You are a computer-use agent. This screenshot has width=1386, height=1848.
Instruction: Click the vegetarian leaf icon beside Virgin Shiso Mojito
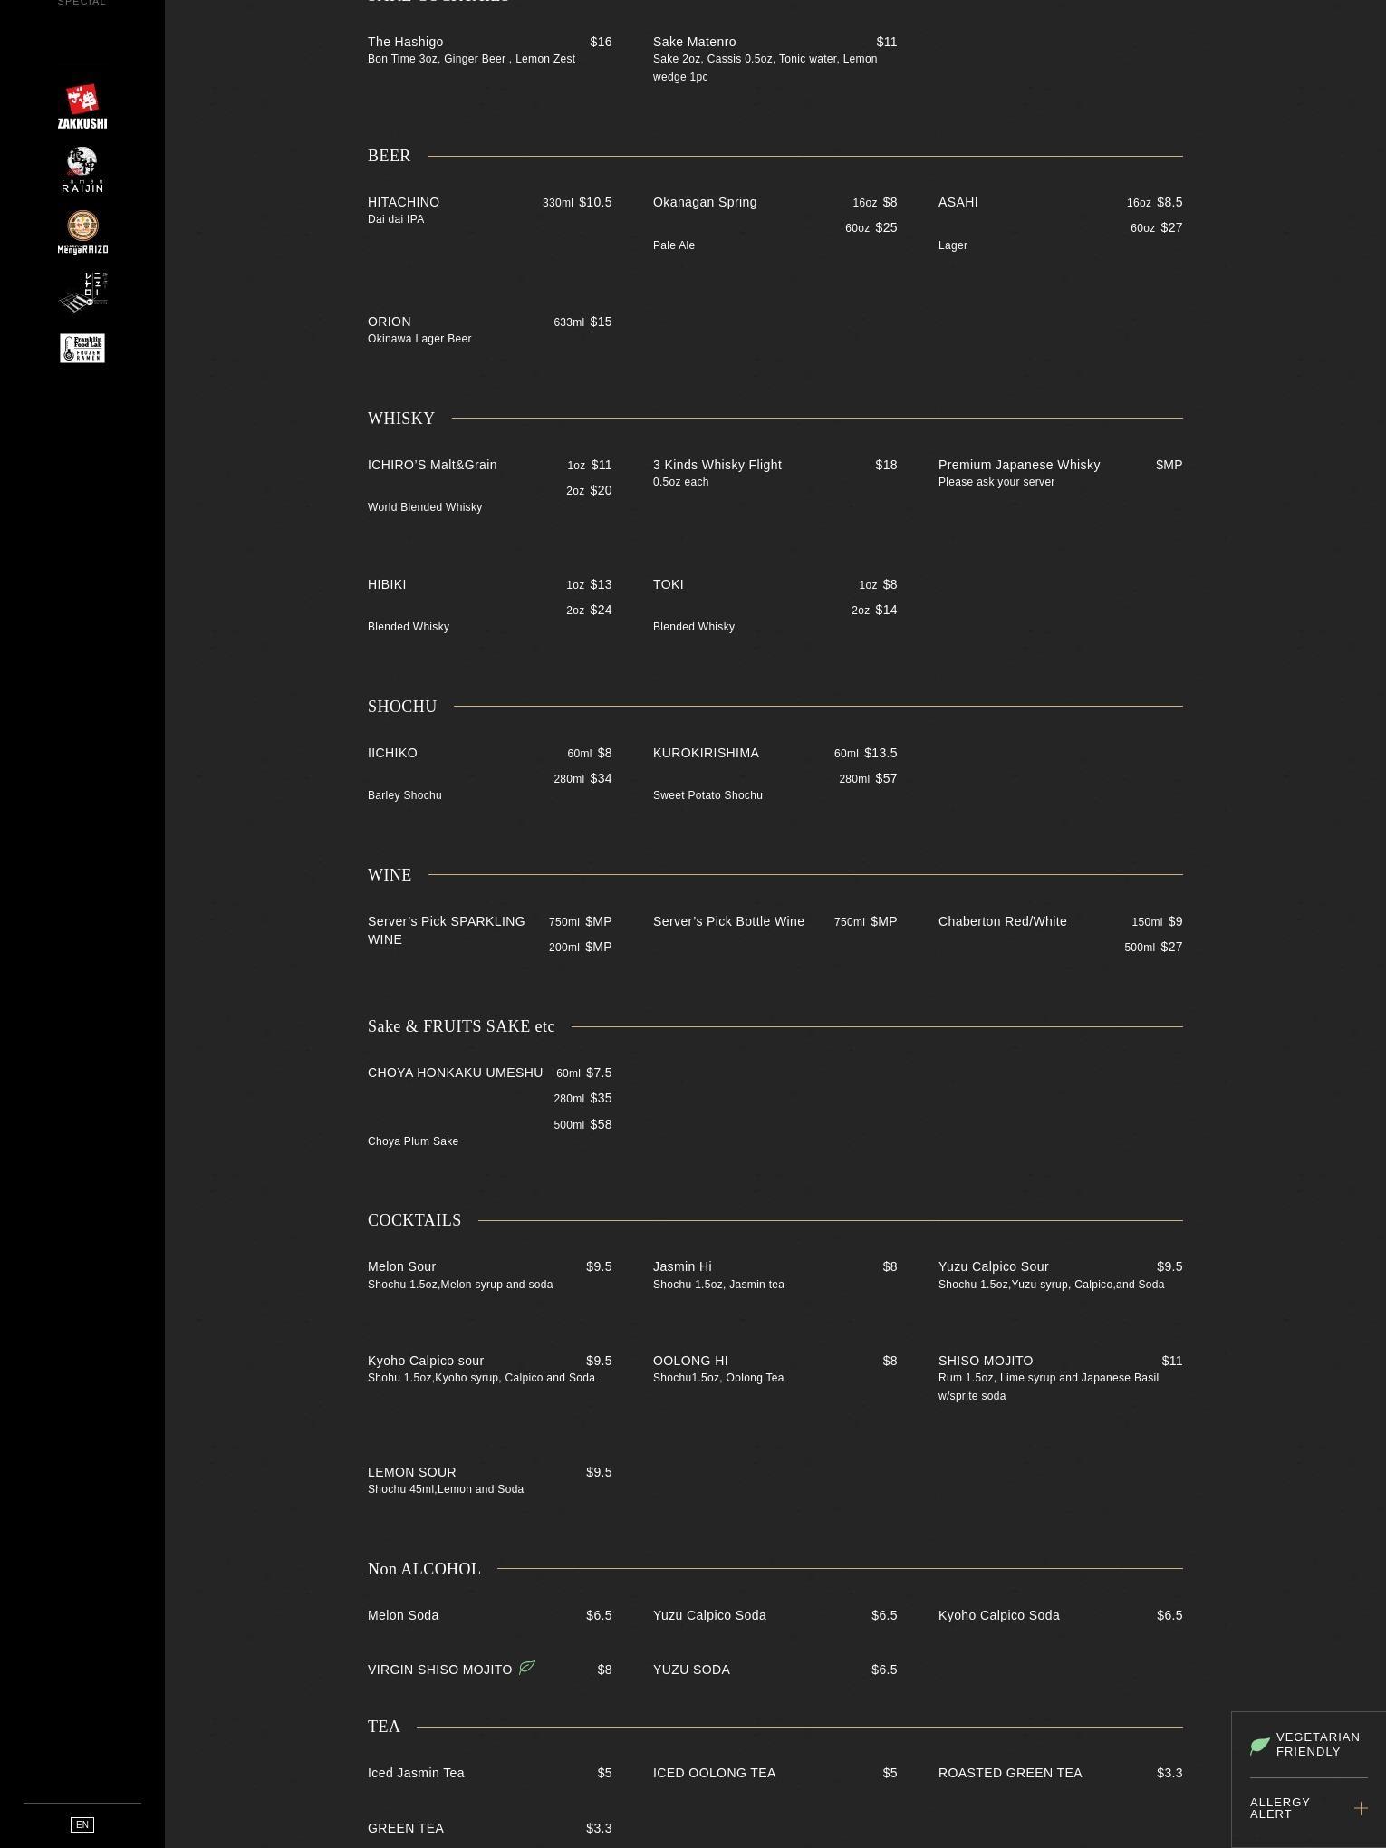click(x=527, y=1667)
